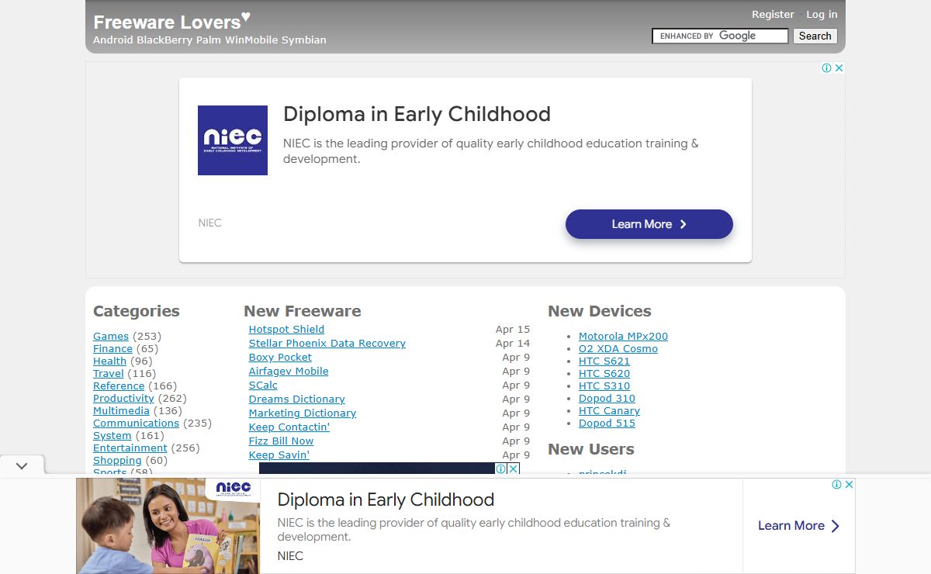
Task: Open Stellar Phoenix Data Recovery link
Action: pyautogui.click(x=327, y=343)
